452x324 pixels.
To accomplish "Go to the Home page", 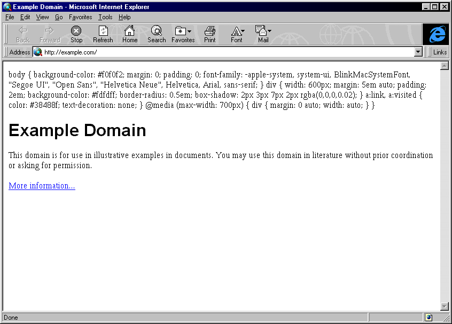I will [x=130, y=34].
